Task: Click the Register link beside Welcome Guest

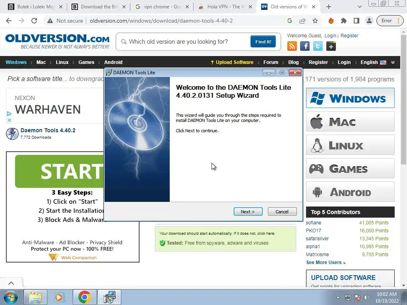Action: click(x=349, y=36)
